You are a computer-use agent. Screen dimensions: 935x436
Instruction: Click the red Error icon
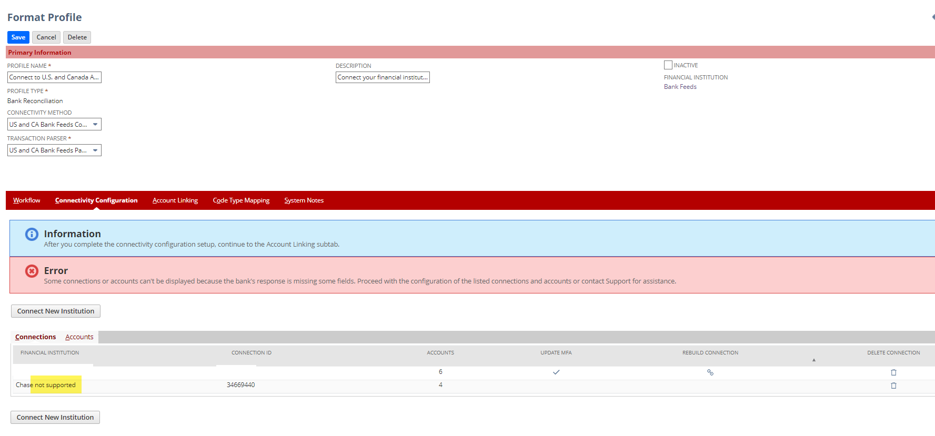pos(32,271)
